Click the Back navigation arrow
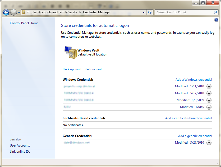This screenshot has height=167, width=221. click(x=6, y=12)
